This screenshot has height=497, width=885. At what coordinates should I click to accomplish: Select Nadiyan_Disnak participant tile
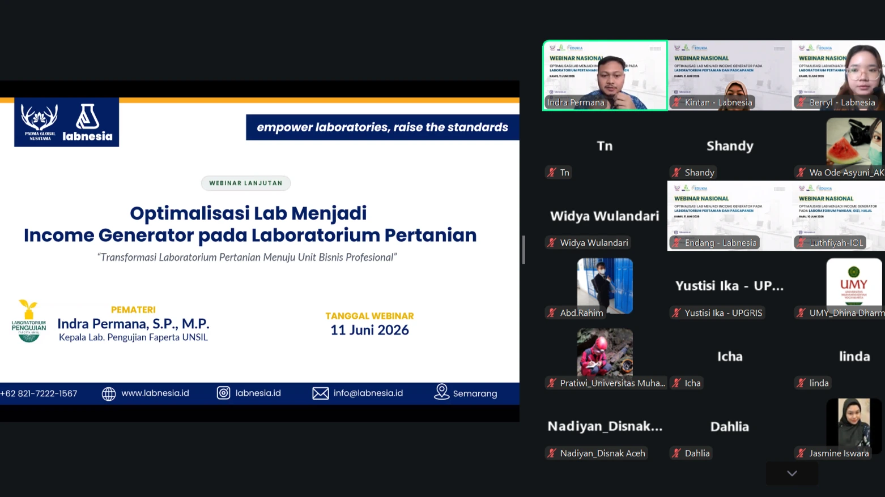[x=605, y=426]
